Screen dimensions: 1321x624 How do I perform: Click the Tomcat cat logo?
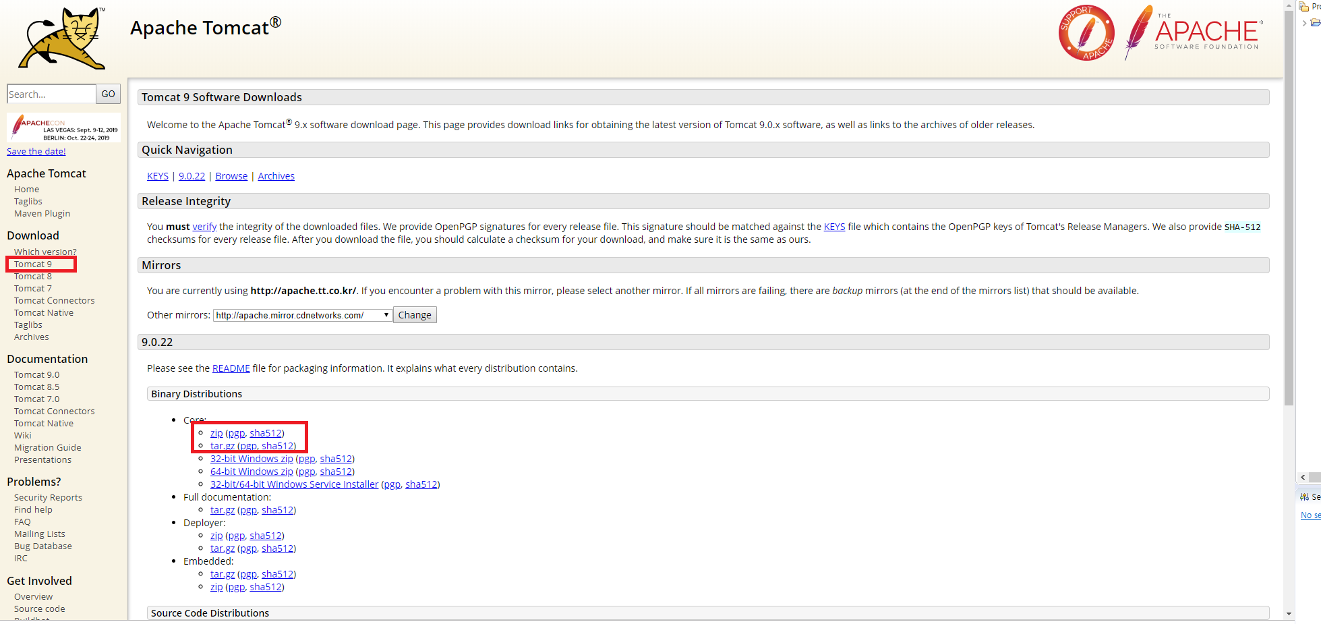click(62, 38)
